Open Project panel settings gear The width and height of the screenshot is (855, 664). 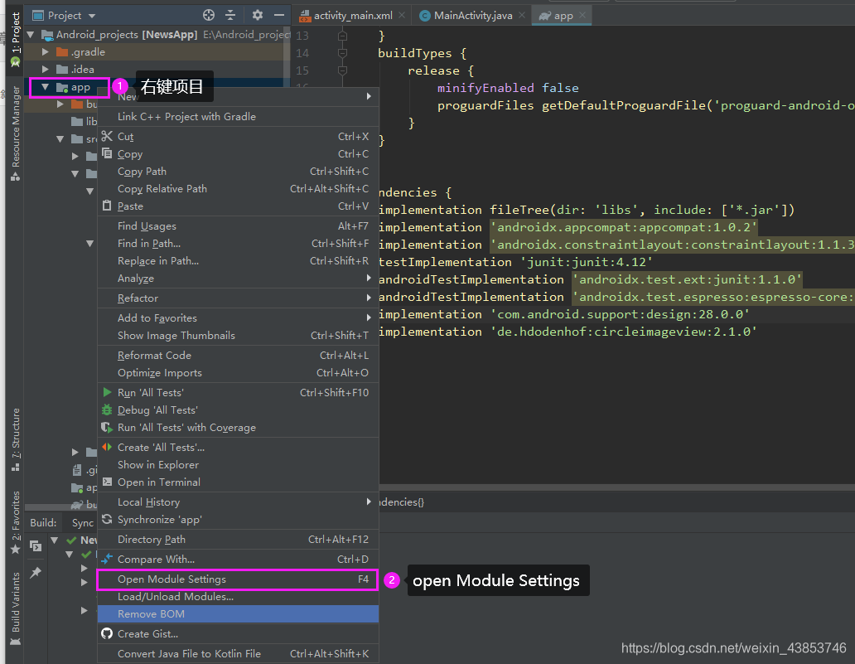tap(258, 15)
